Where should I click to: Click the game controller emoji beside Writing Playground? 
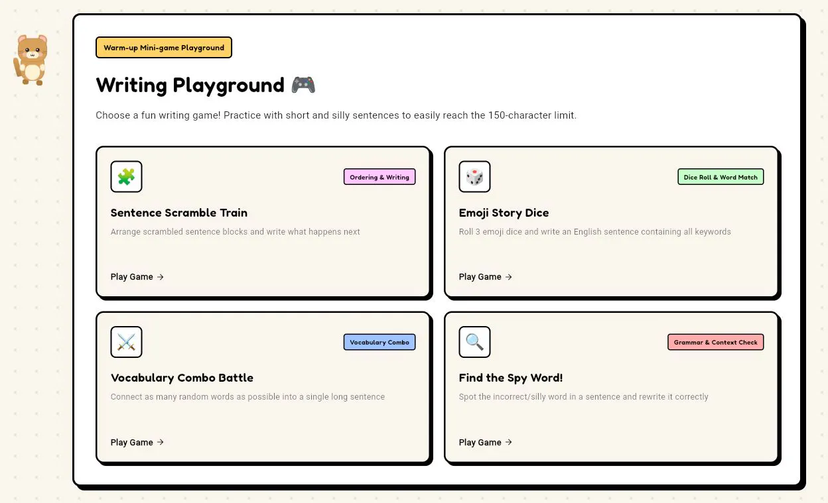[303, 85]
